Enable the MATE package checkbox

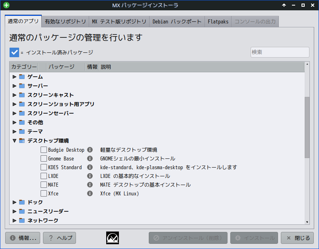44,185
